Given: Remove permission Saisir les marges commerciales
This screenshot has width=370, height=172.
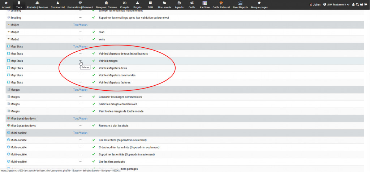Looking at the screenshot, I should (x=81, y=104).
